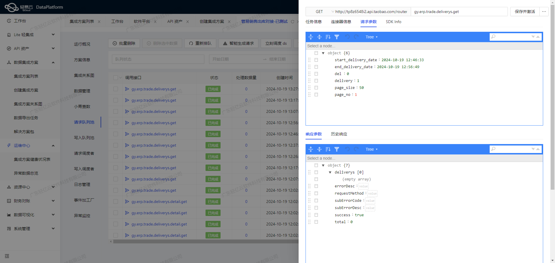Collapse all fields in response parameters editor
Viewport: 555px width, 263px height.
pos(319,149)
